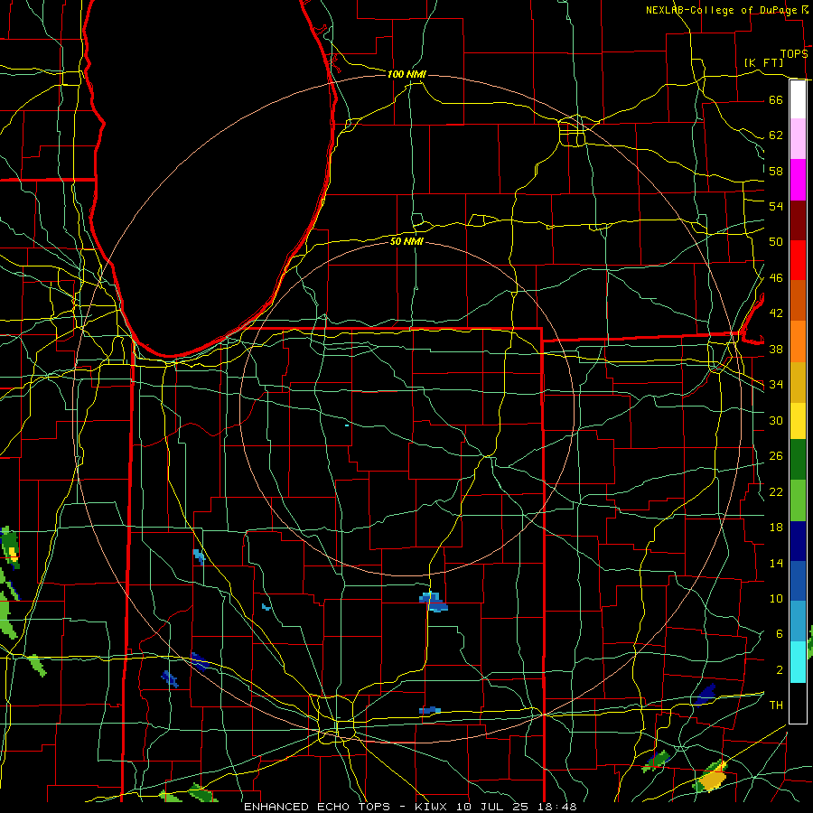Select the light green 26 K FT legend swatch
This screenshot has height=813, width=813.
(x=798, y=500)
